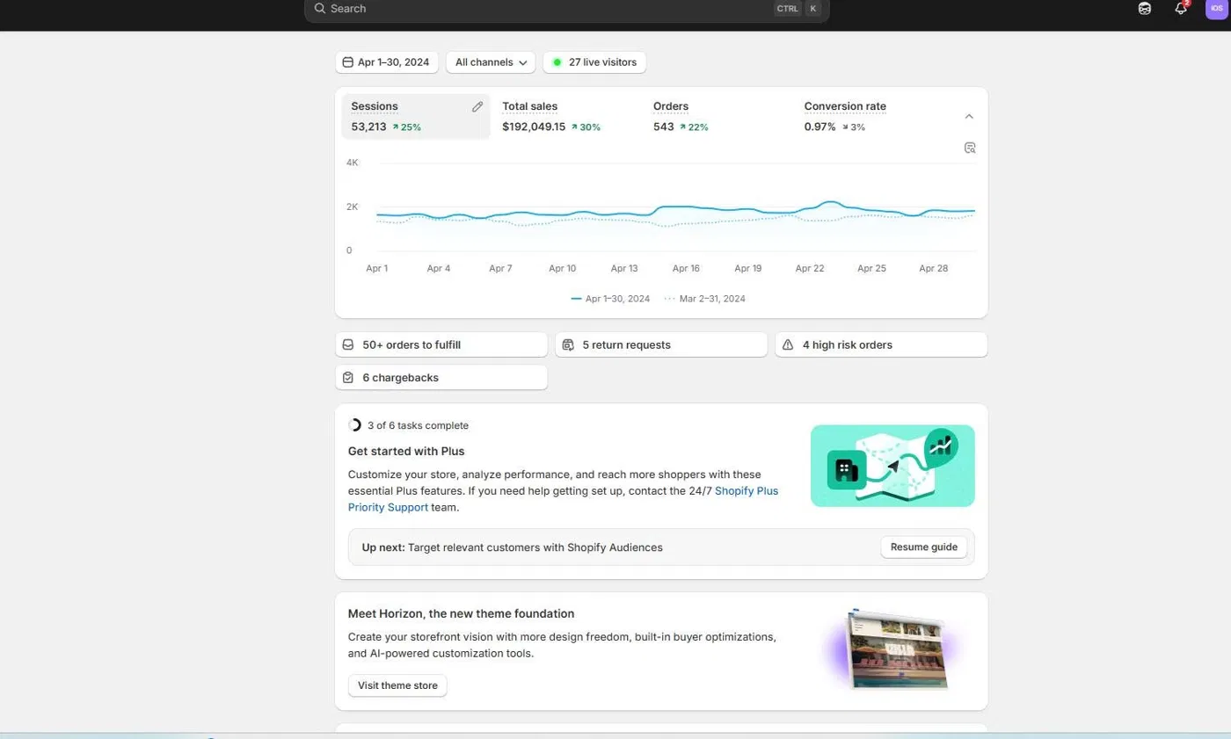This screenshot has height=739, width=1231.
Task: Open 5 return requests
Action: [661, 344]
